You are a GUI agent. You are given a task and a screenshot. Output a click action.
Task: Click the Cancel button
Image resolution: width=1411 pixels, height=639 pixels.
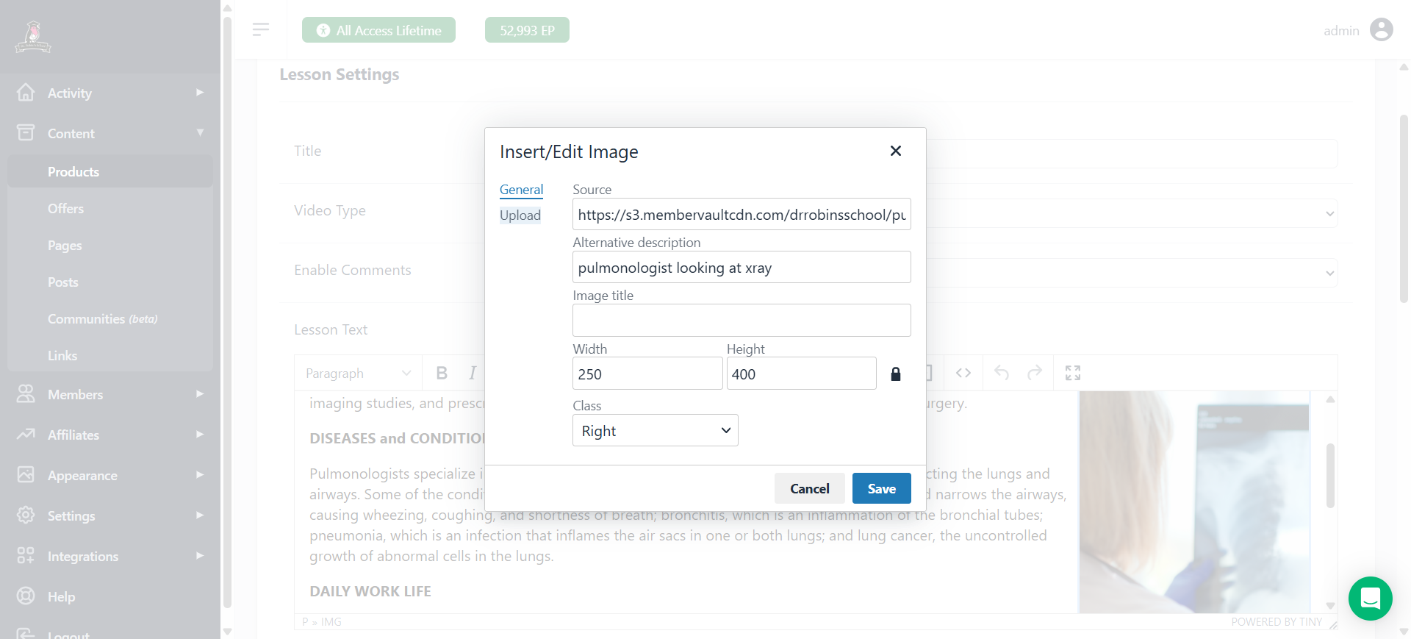point(809,488)
